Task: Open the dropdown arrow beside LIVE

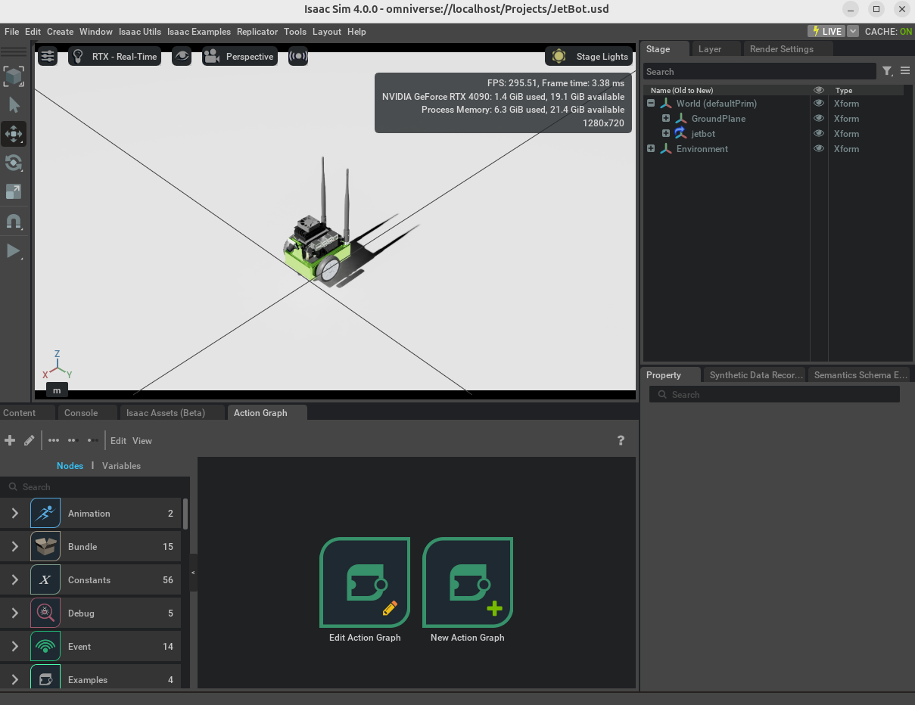Action: point(853,32)
